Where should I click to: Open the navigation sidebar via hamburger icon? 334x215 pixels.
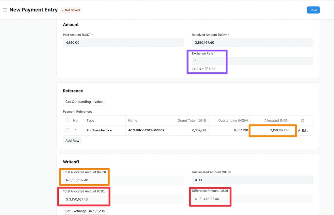(x=5, y=10)
